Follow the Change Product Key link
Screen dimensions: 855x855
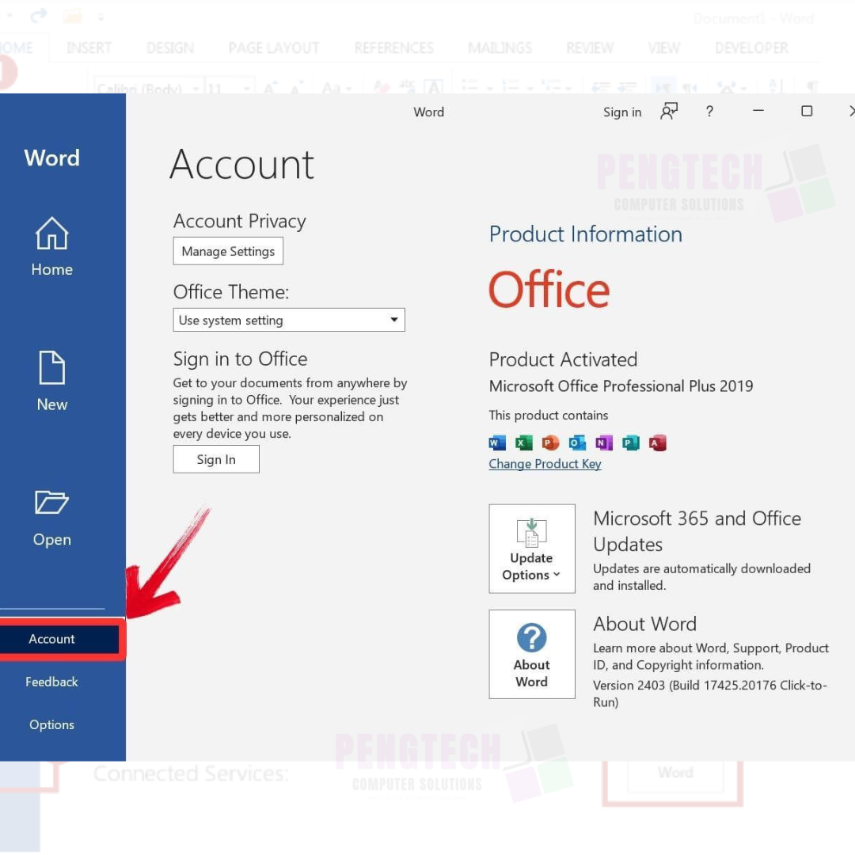click(545, 464)
